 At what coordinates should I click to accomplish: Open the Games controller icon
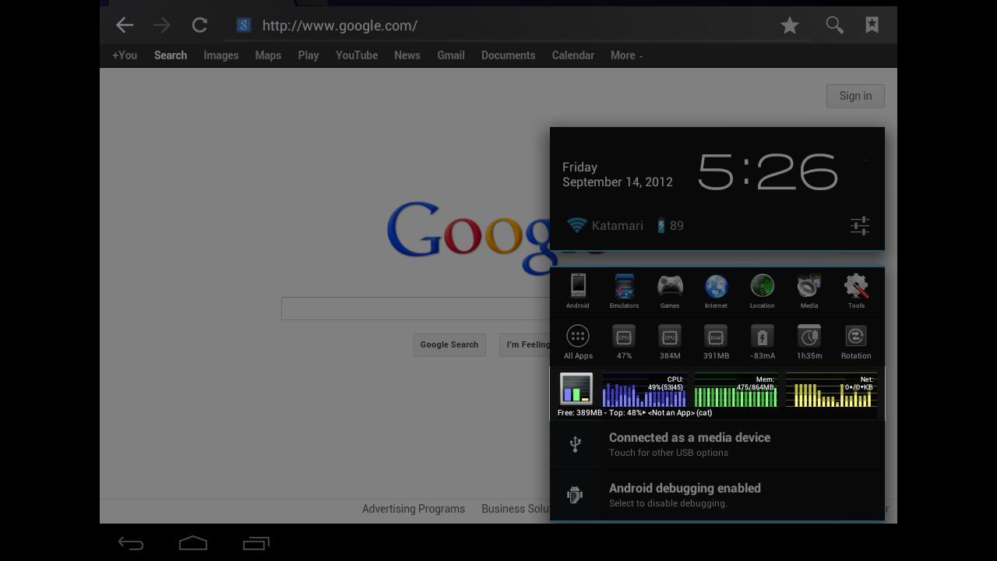[670, 287]
